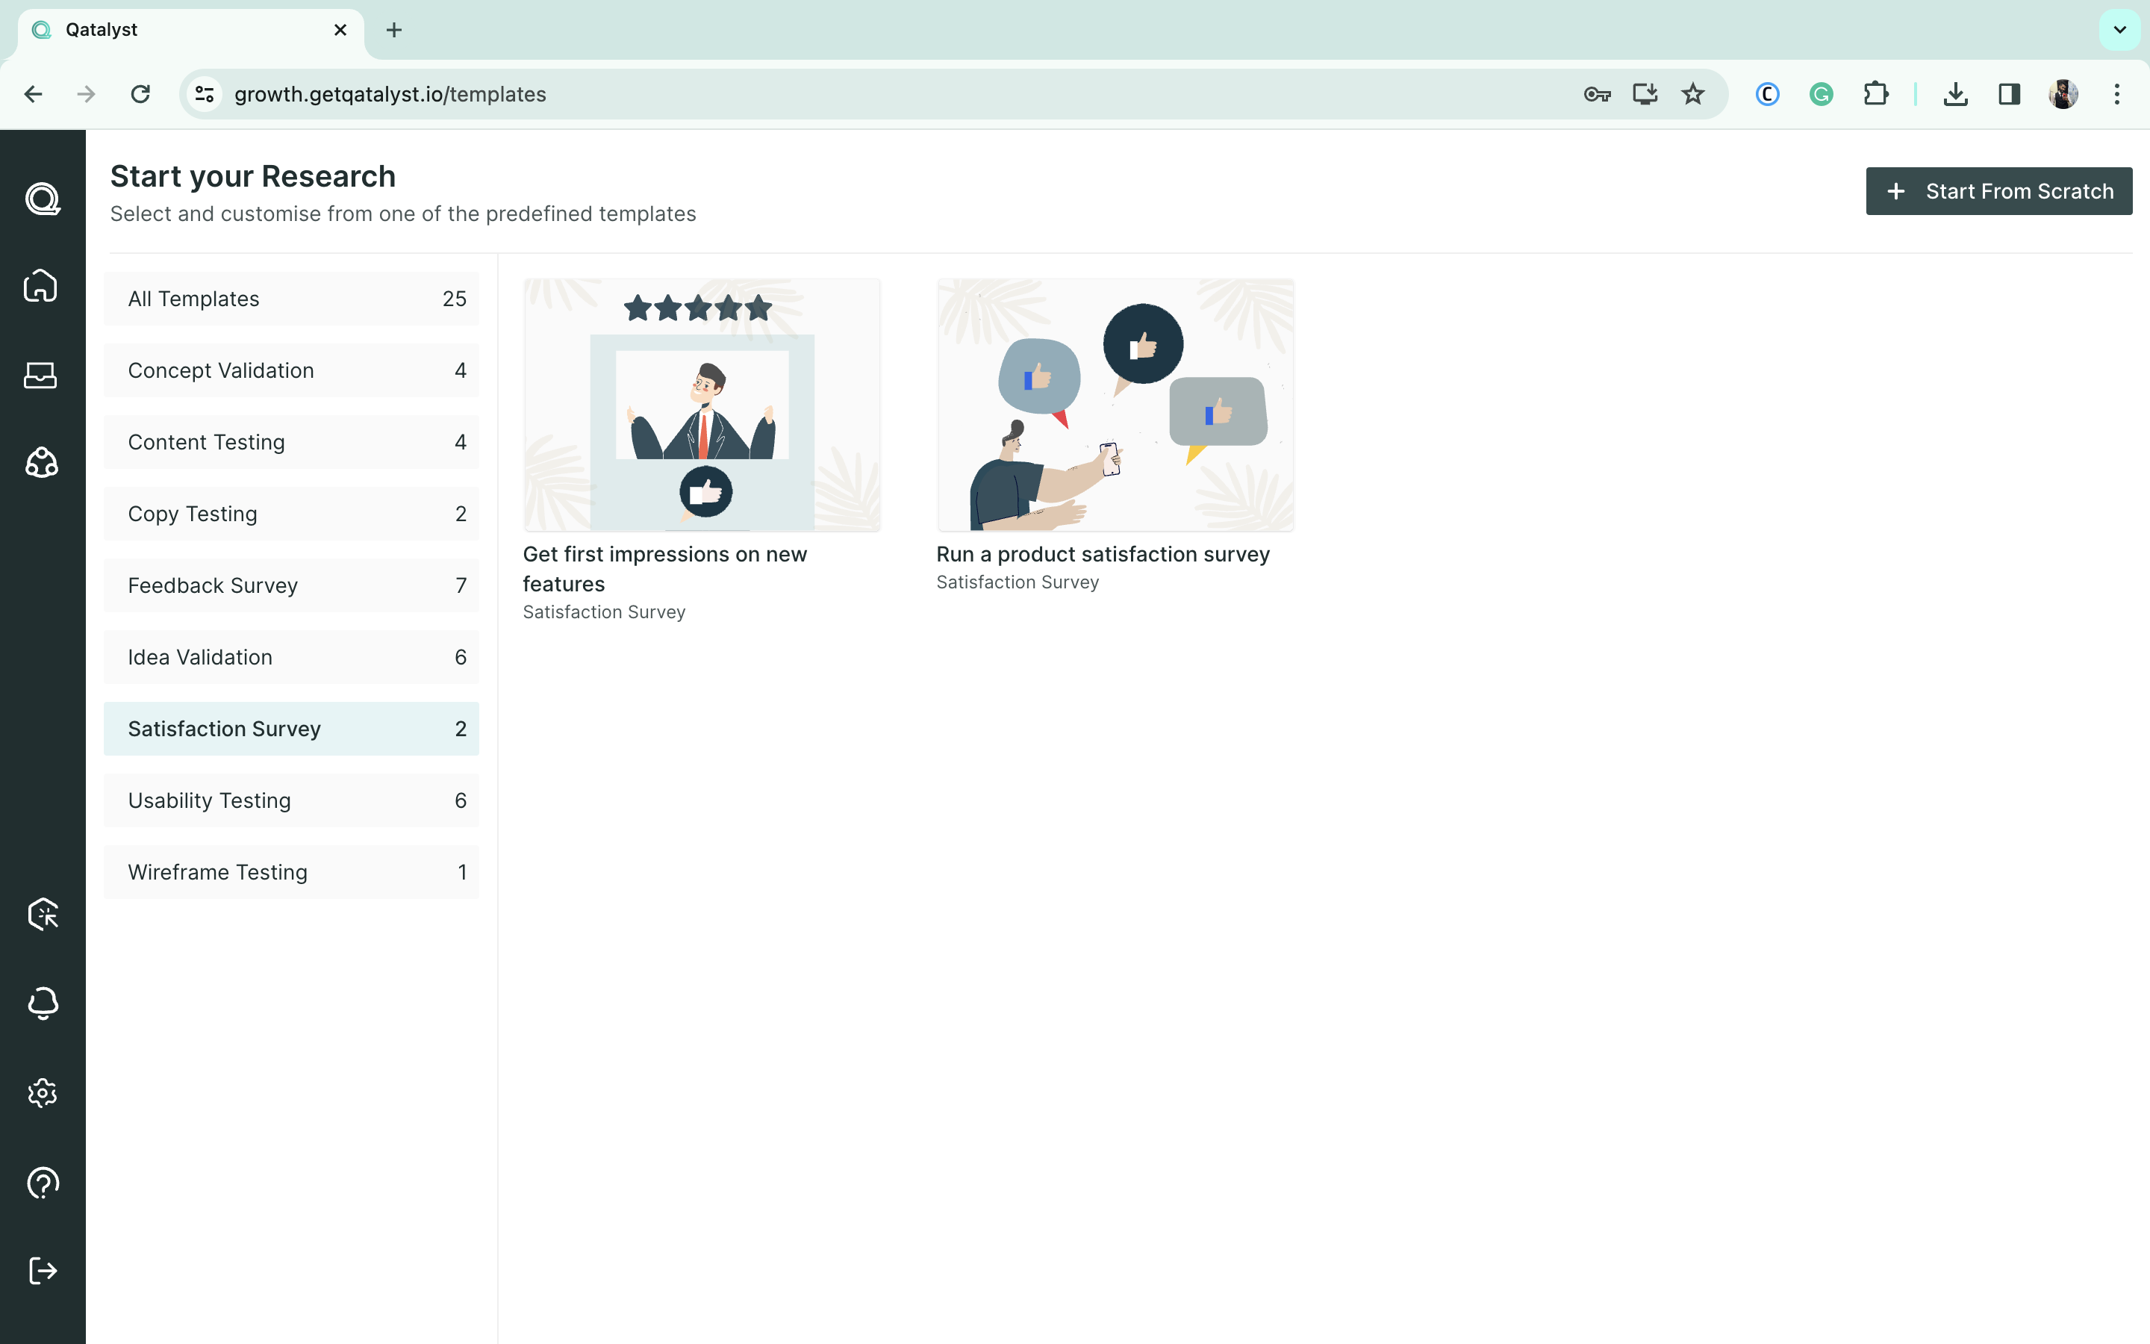The image size is (2150, 1344).
Task: Toggle the browser side panel icon
Action: (2009, 94)
